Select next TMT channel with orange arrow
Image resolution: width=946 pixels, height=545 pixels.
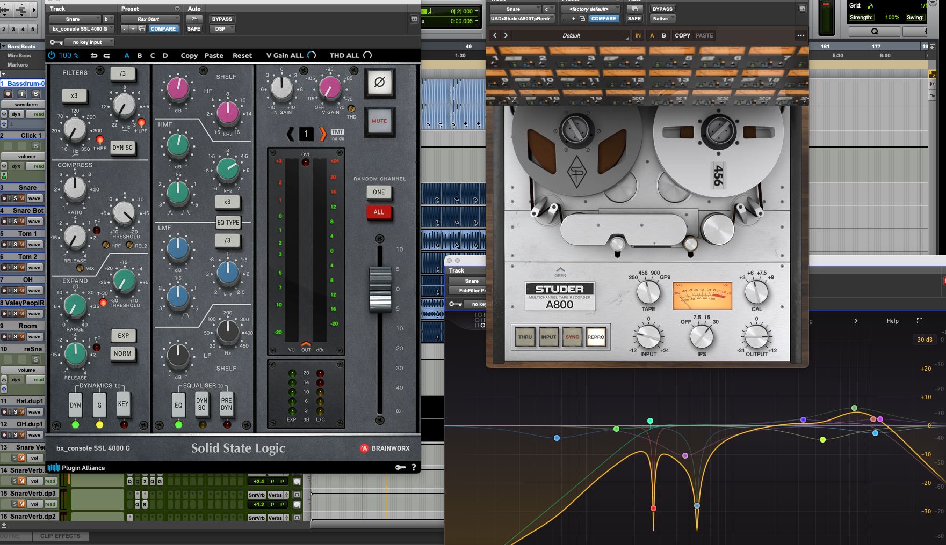point(322,134)
